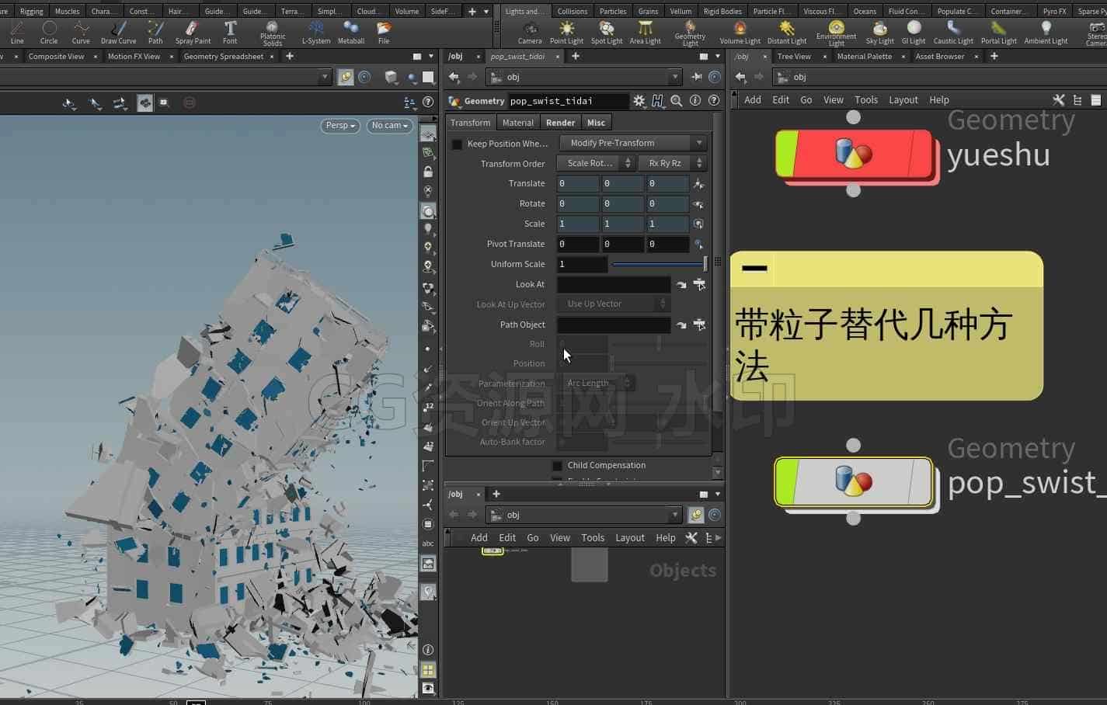The width and height of the screenshot is (1107, 705).
Task: Open the Layout menu in network editor
Action: [x=903, y=100]
